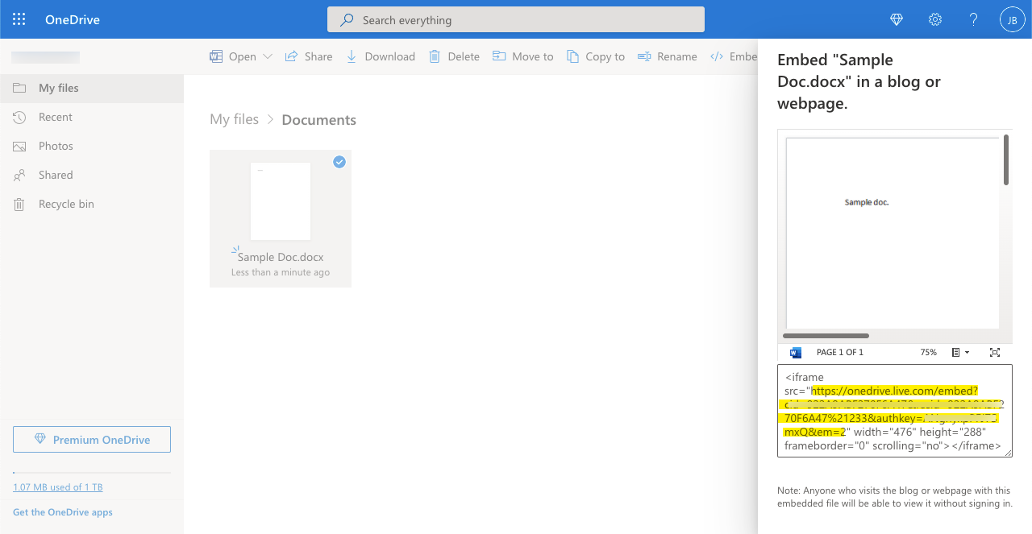
Task: Click Download in the command bar
Action: click(x=381, y=56)
